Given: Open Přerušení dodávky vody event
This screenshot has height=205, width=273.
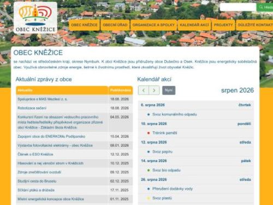Looking at the screenshot, I should click(173, 189).
